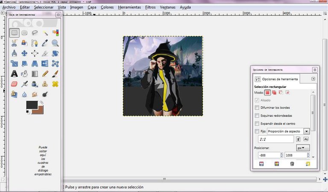The height and width of the screenshot is (192, 328).
Task: Open the foreground color swatch
Action: pyautogui.click(x=32, y=105)
